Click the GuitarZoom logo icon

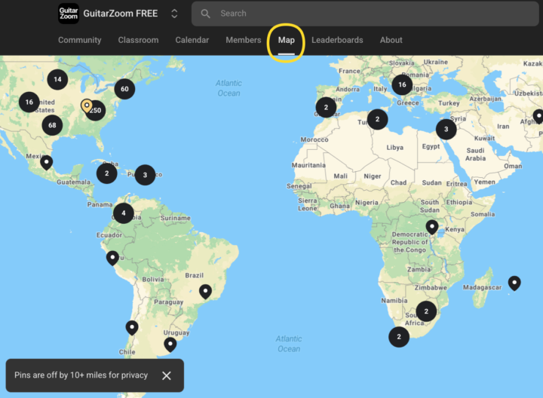coord(69,14)
